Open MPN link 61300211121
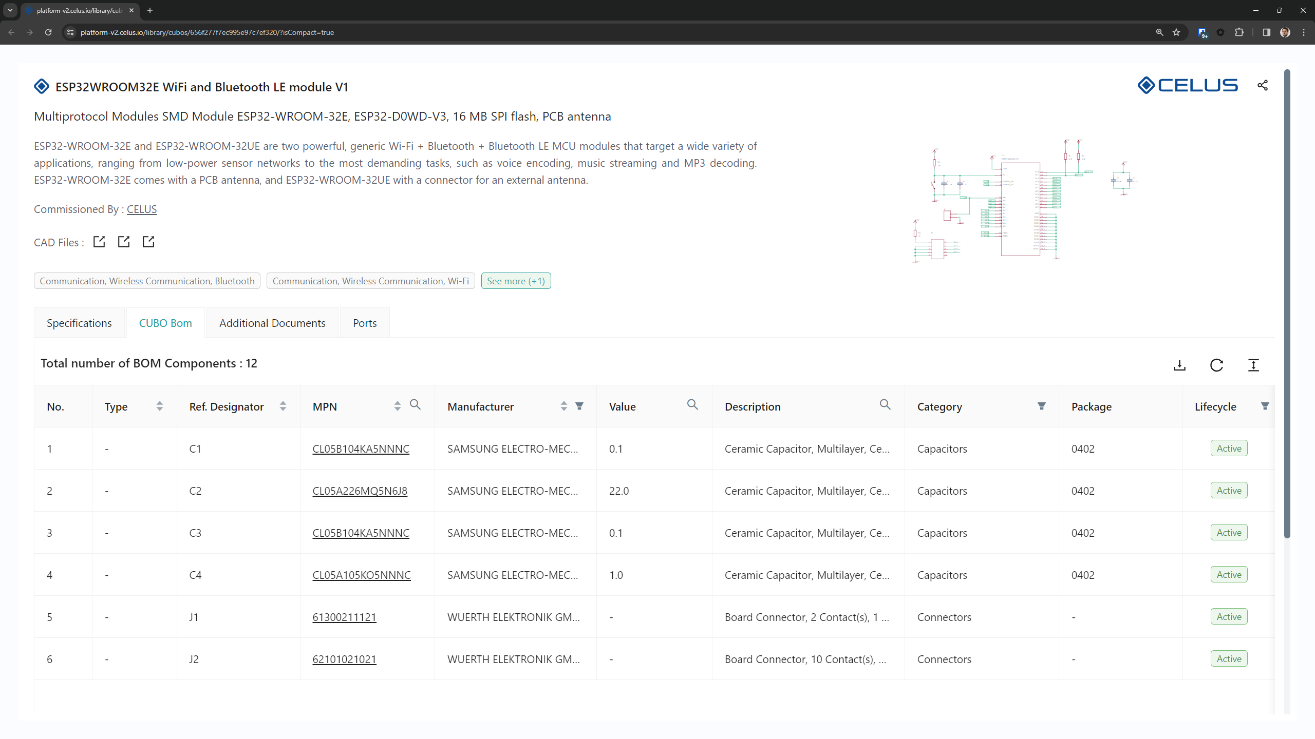Screen dimensions: 1315x739 (x=344, y=617)
